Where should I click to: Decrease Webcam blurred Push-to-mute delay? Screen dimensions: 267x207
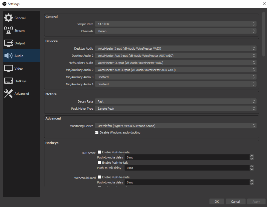[x=252, y=184]
